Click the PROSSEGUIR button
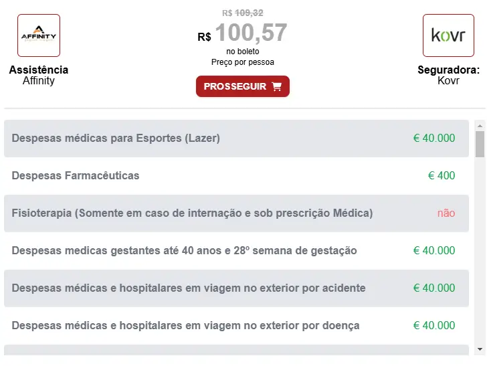 pos(243,86)
